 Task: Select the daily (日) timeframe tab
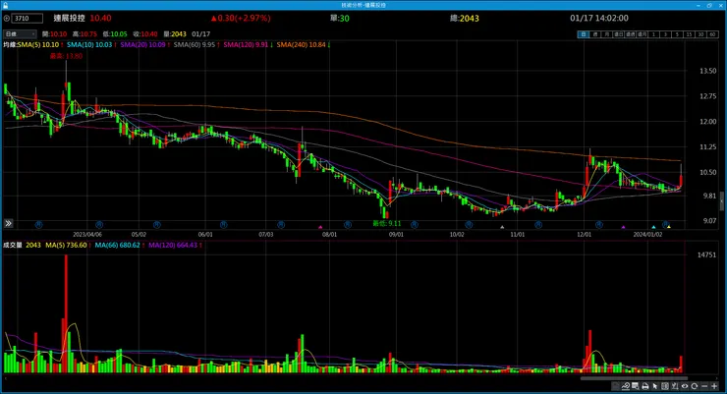(x=583, y=34)
